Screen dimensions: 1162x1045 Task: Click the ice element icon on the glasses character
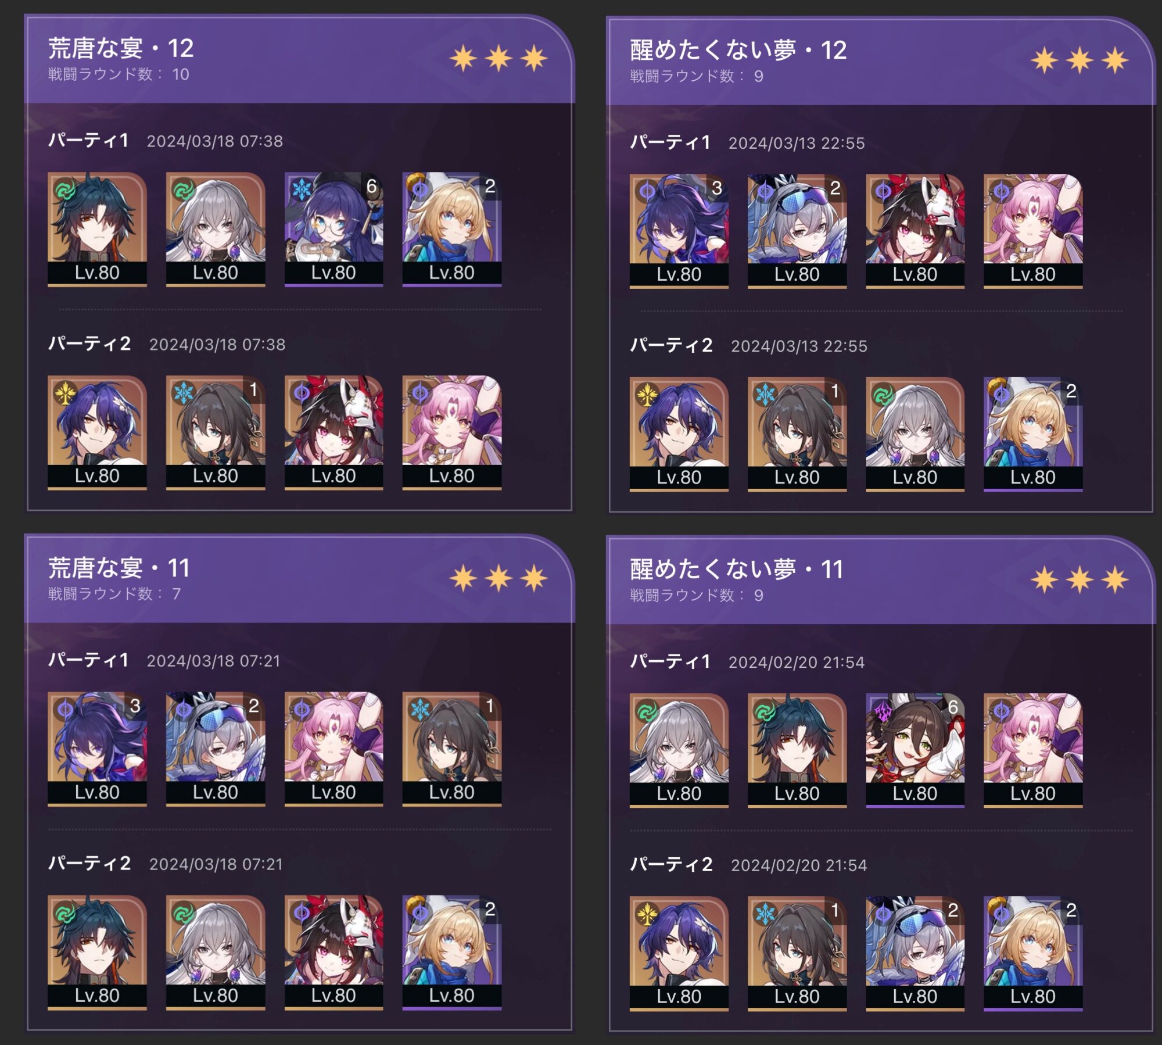[x=301, y=189]
